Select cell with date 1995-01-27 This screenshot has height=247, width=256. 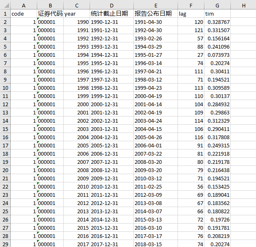click(156, 55)
